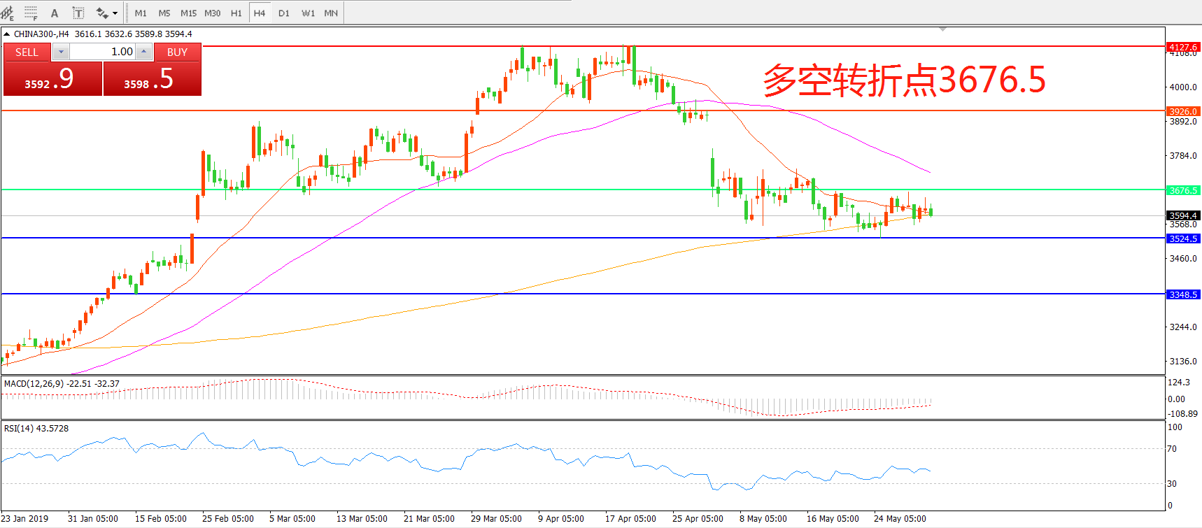Image resolution: width=1202 pixels, height=528 pixels.
Task: Select the Equidistant Channel drawing tool
Action: pyautogui.click(x=7, y=13)
